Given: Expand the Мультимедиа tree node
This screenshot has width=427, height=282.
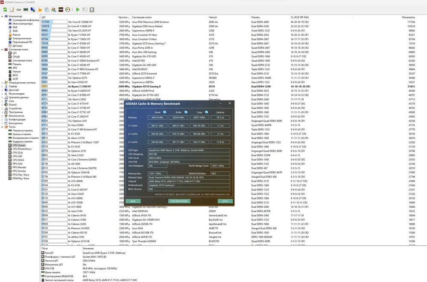Looking at the screenshot, I should (2, 94).
